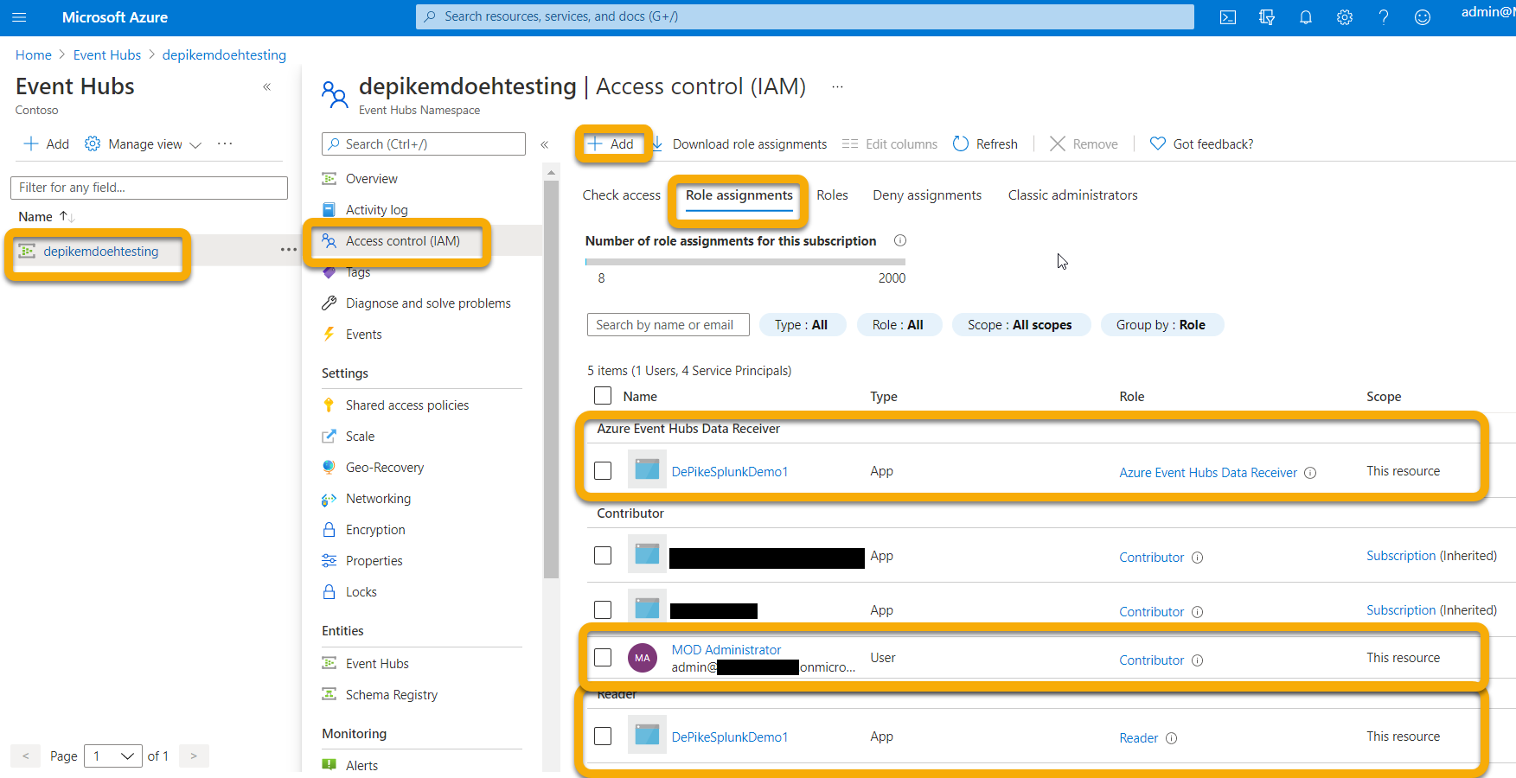Open the Help question mark icon
1516x778 pixels.
point(1384,17)
